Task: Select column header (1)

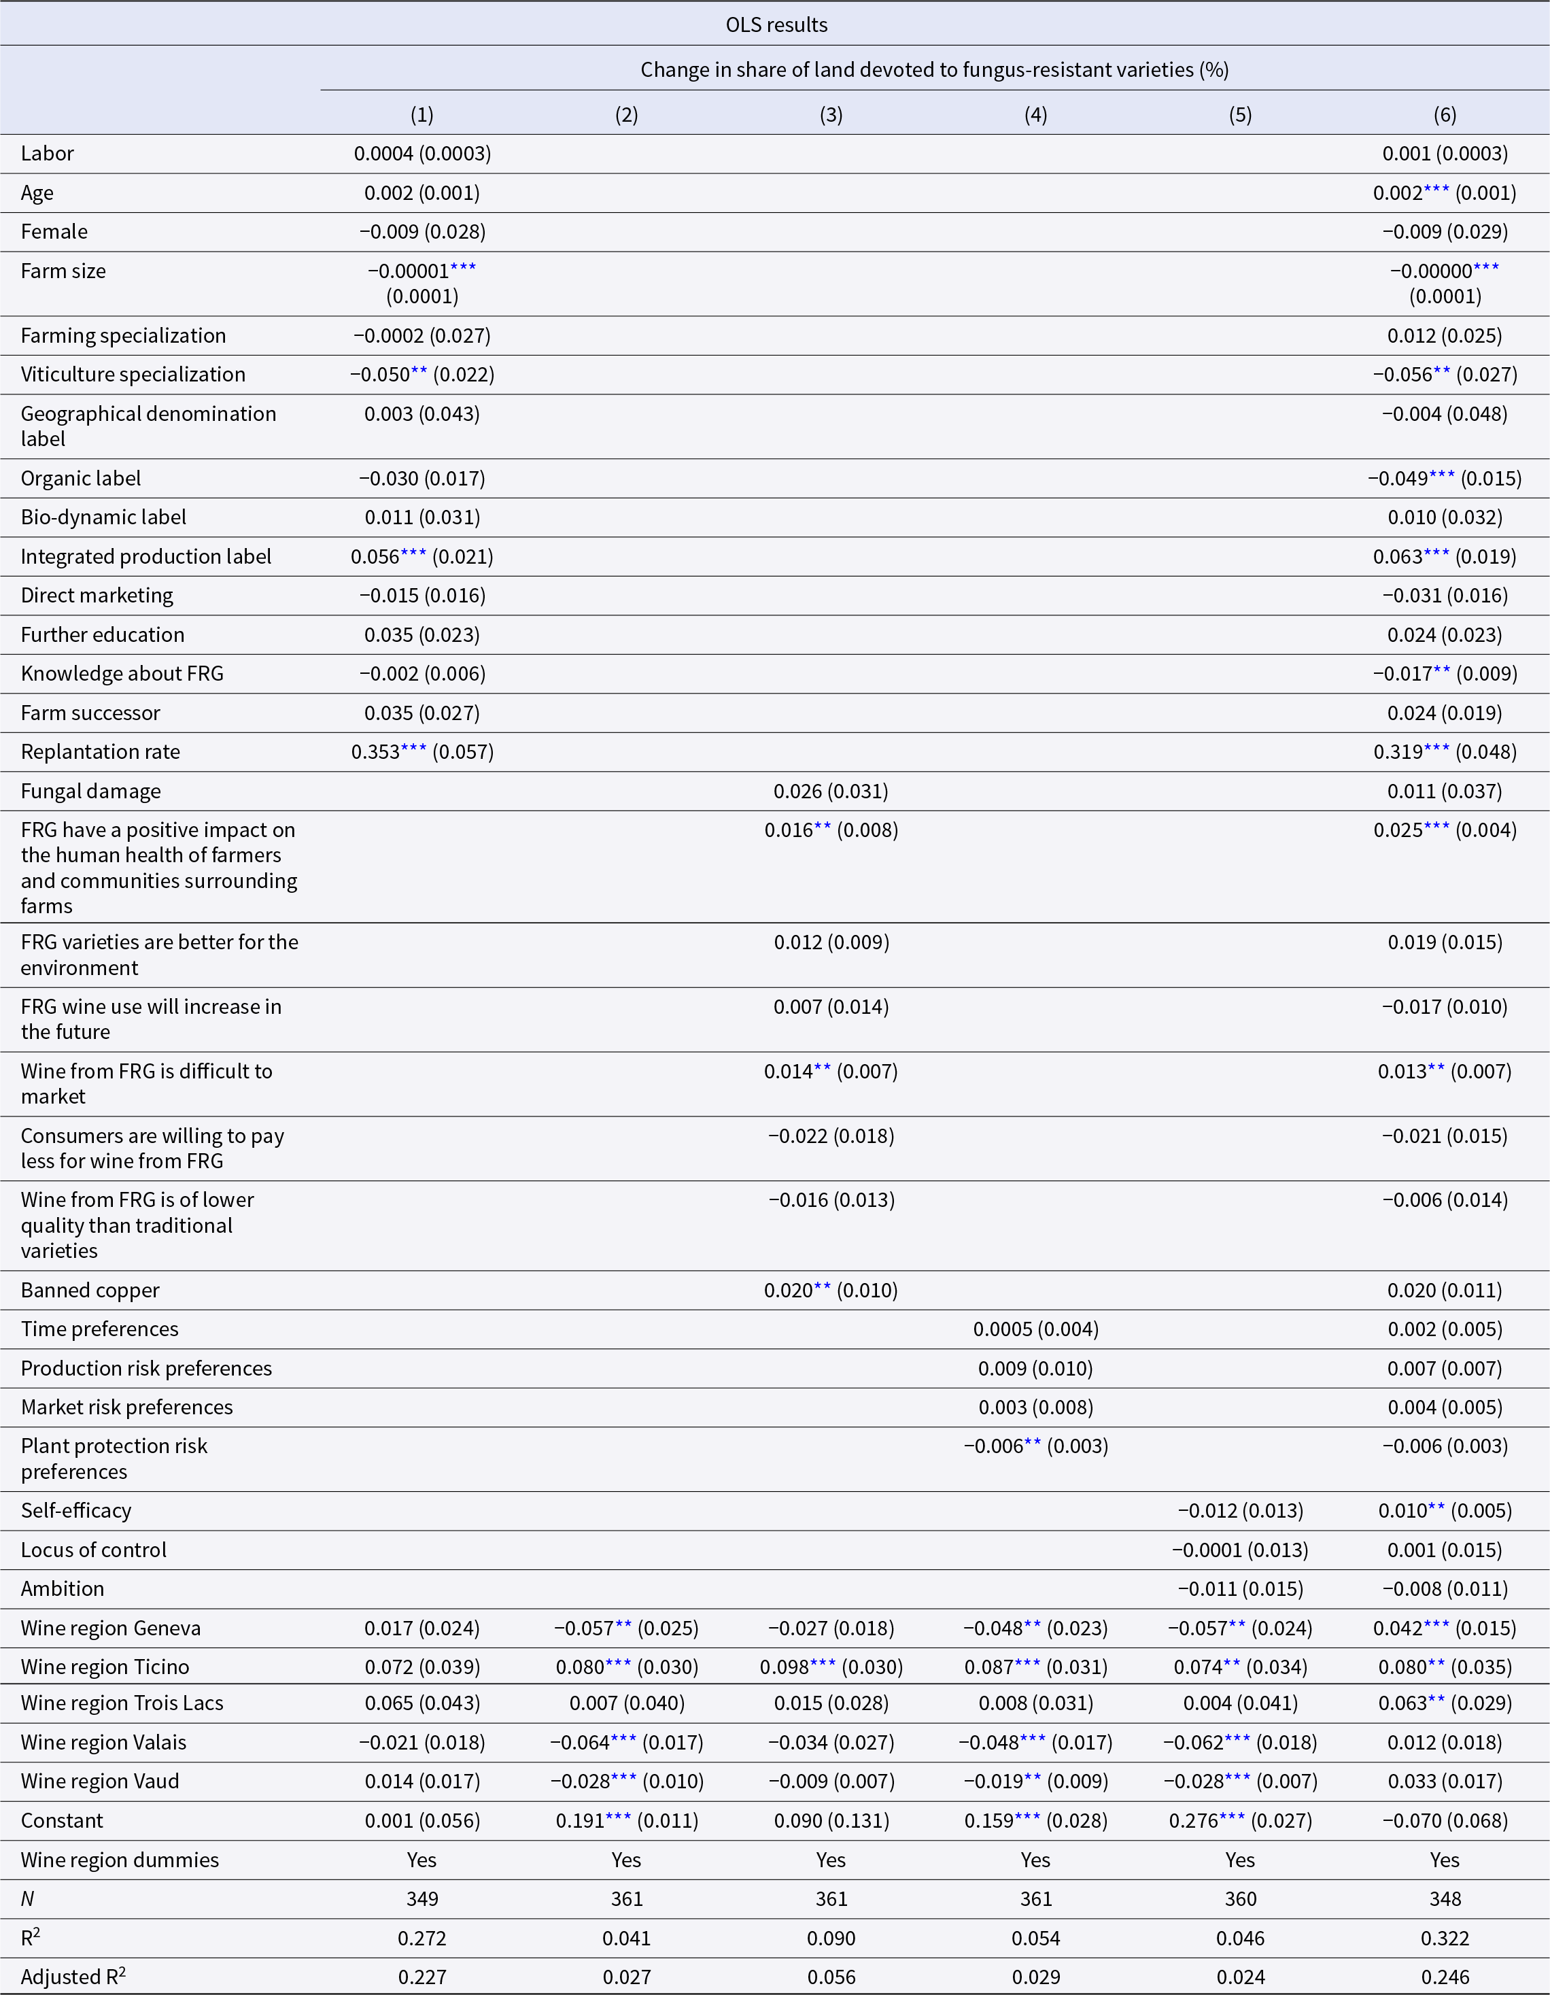Action: point(422,115)
